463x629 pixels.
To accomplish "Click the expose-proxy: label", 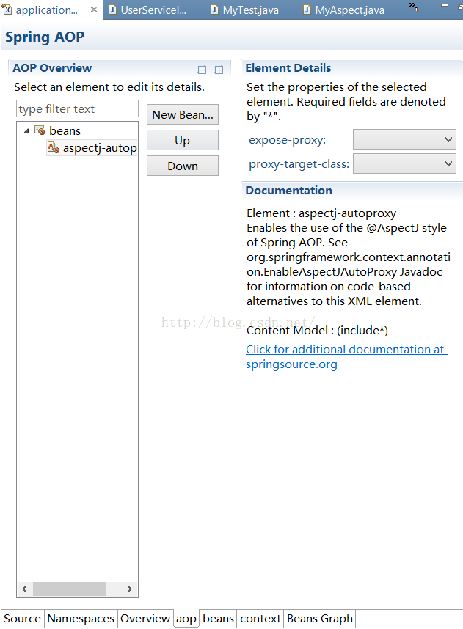I will [x=287, y=140].
